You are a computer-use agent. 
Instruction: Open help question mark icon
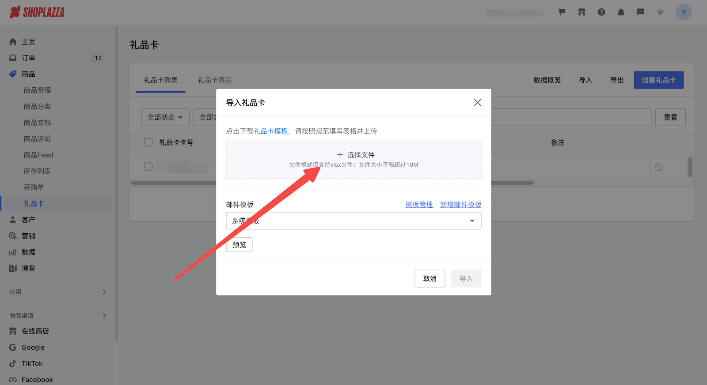click(601, 12)
